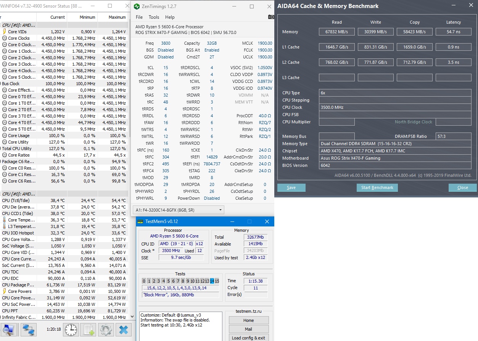Open ZenTimings File menu

tap(139, 17)
